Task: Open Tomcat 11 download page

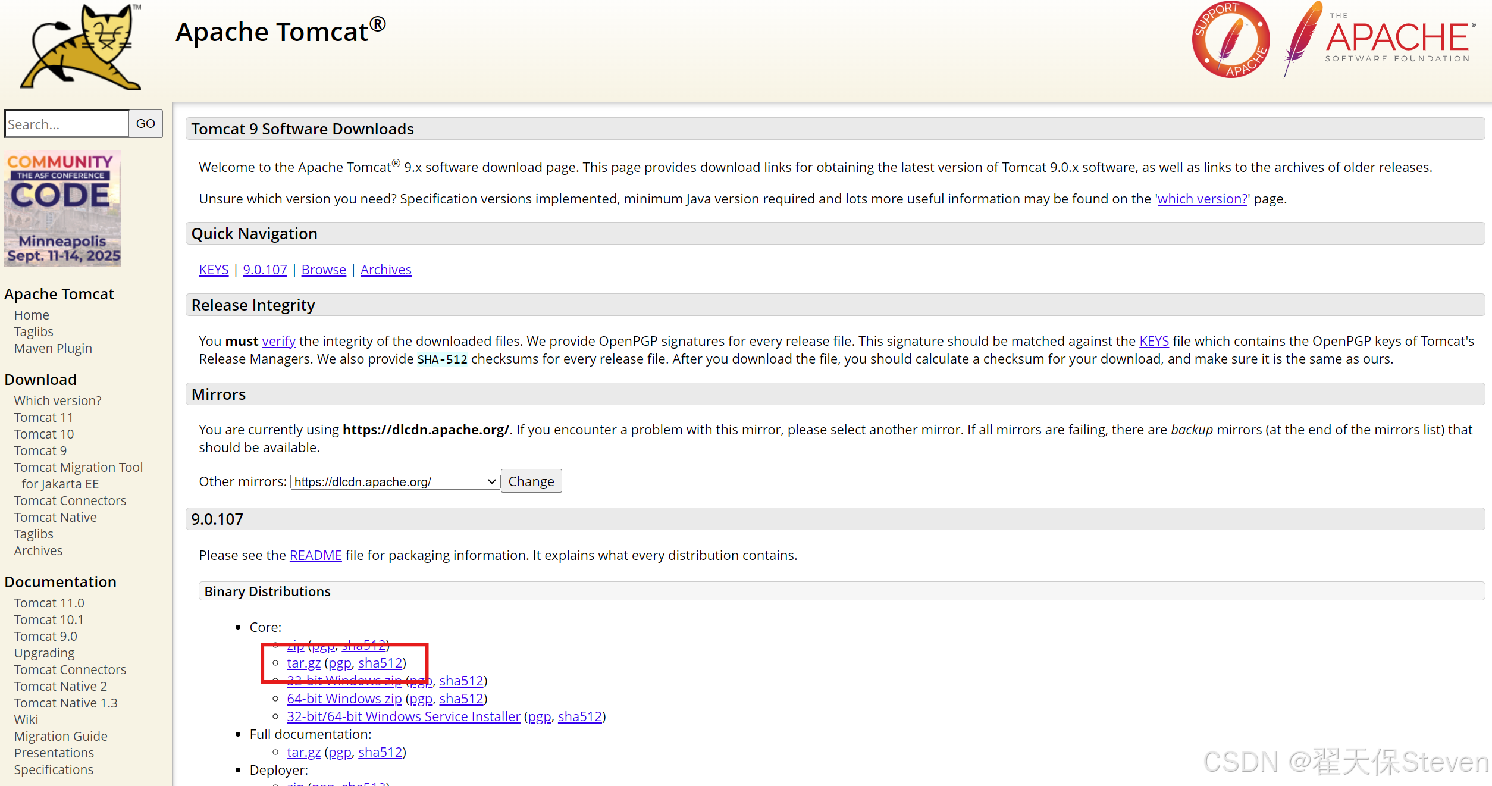Action: coord(43,417)
